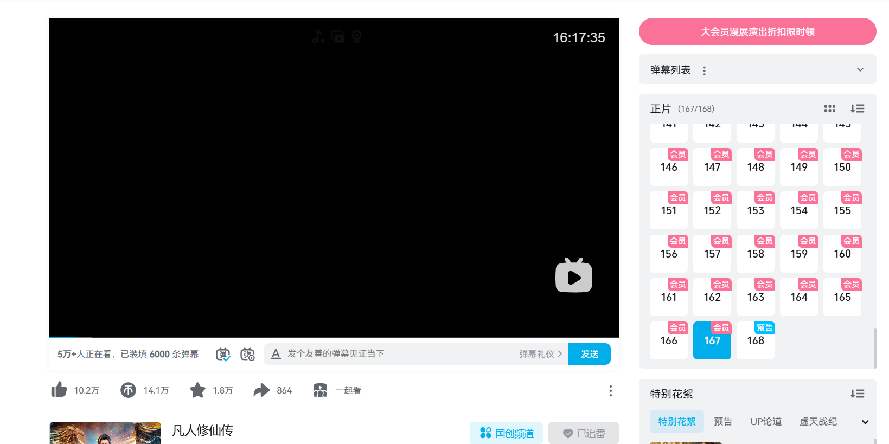Play episode 151
The image size is (889, 444).
pyautogui.click(x=669, y=210)
